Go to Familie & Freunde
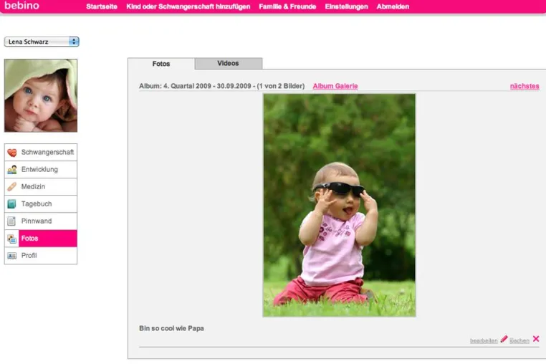546x364 pixels. click(x=287, y=6)
